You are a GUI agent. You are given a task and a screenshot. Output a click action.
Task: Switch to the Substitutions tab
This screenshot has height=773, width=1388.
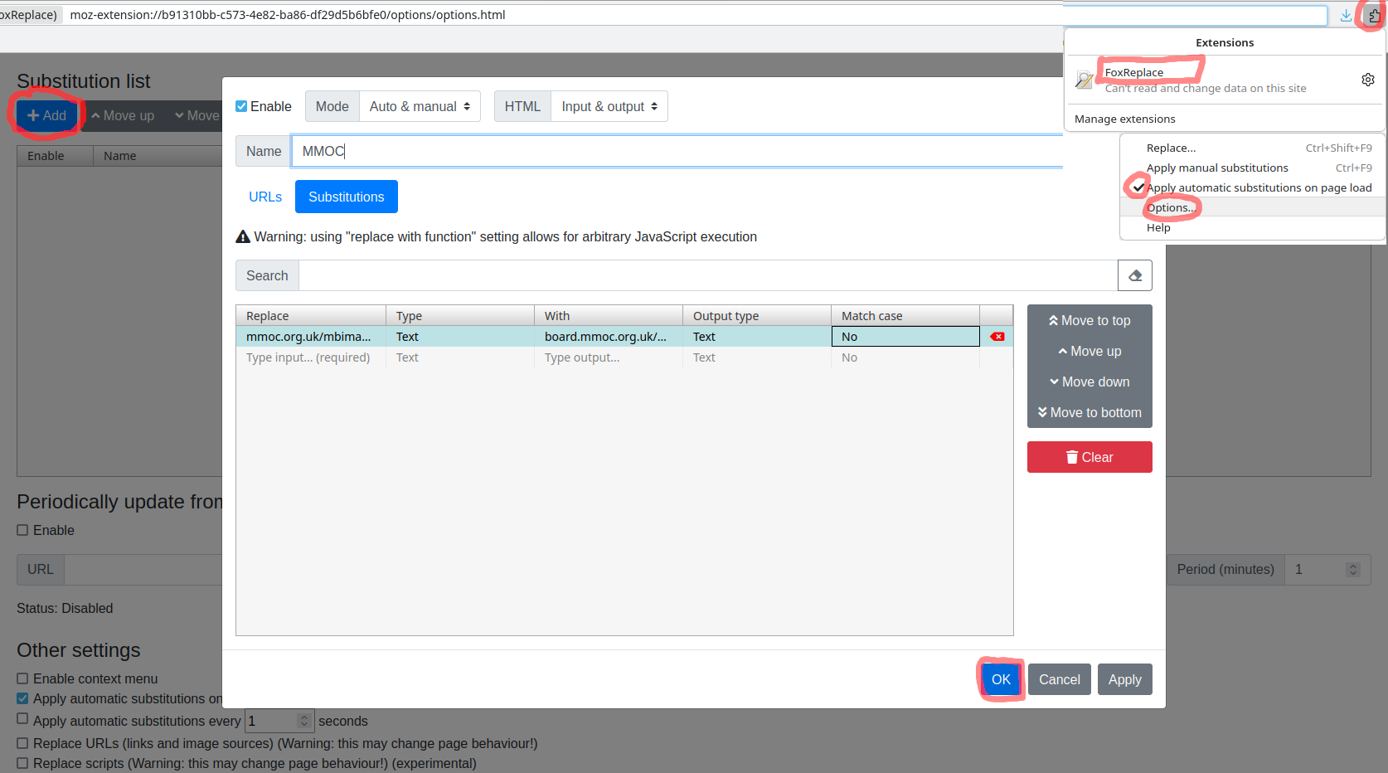[x=347, y=197]
